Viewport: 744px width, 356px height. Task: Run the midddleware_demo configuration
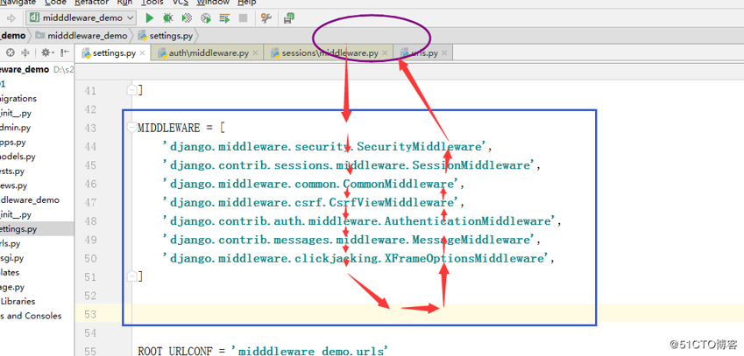(x=150, y=18)
